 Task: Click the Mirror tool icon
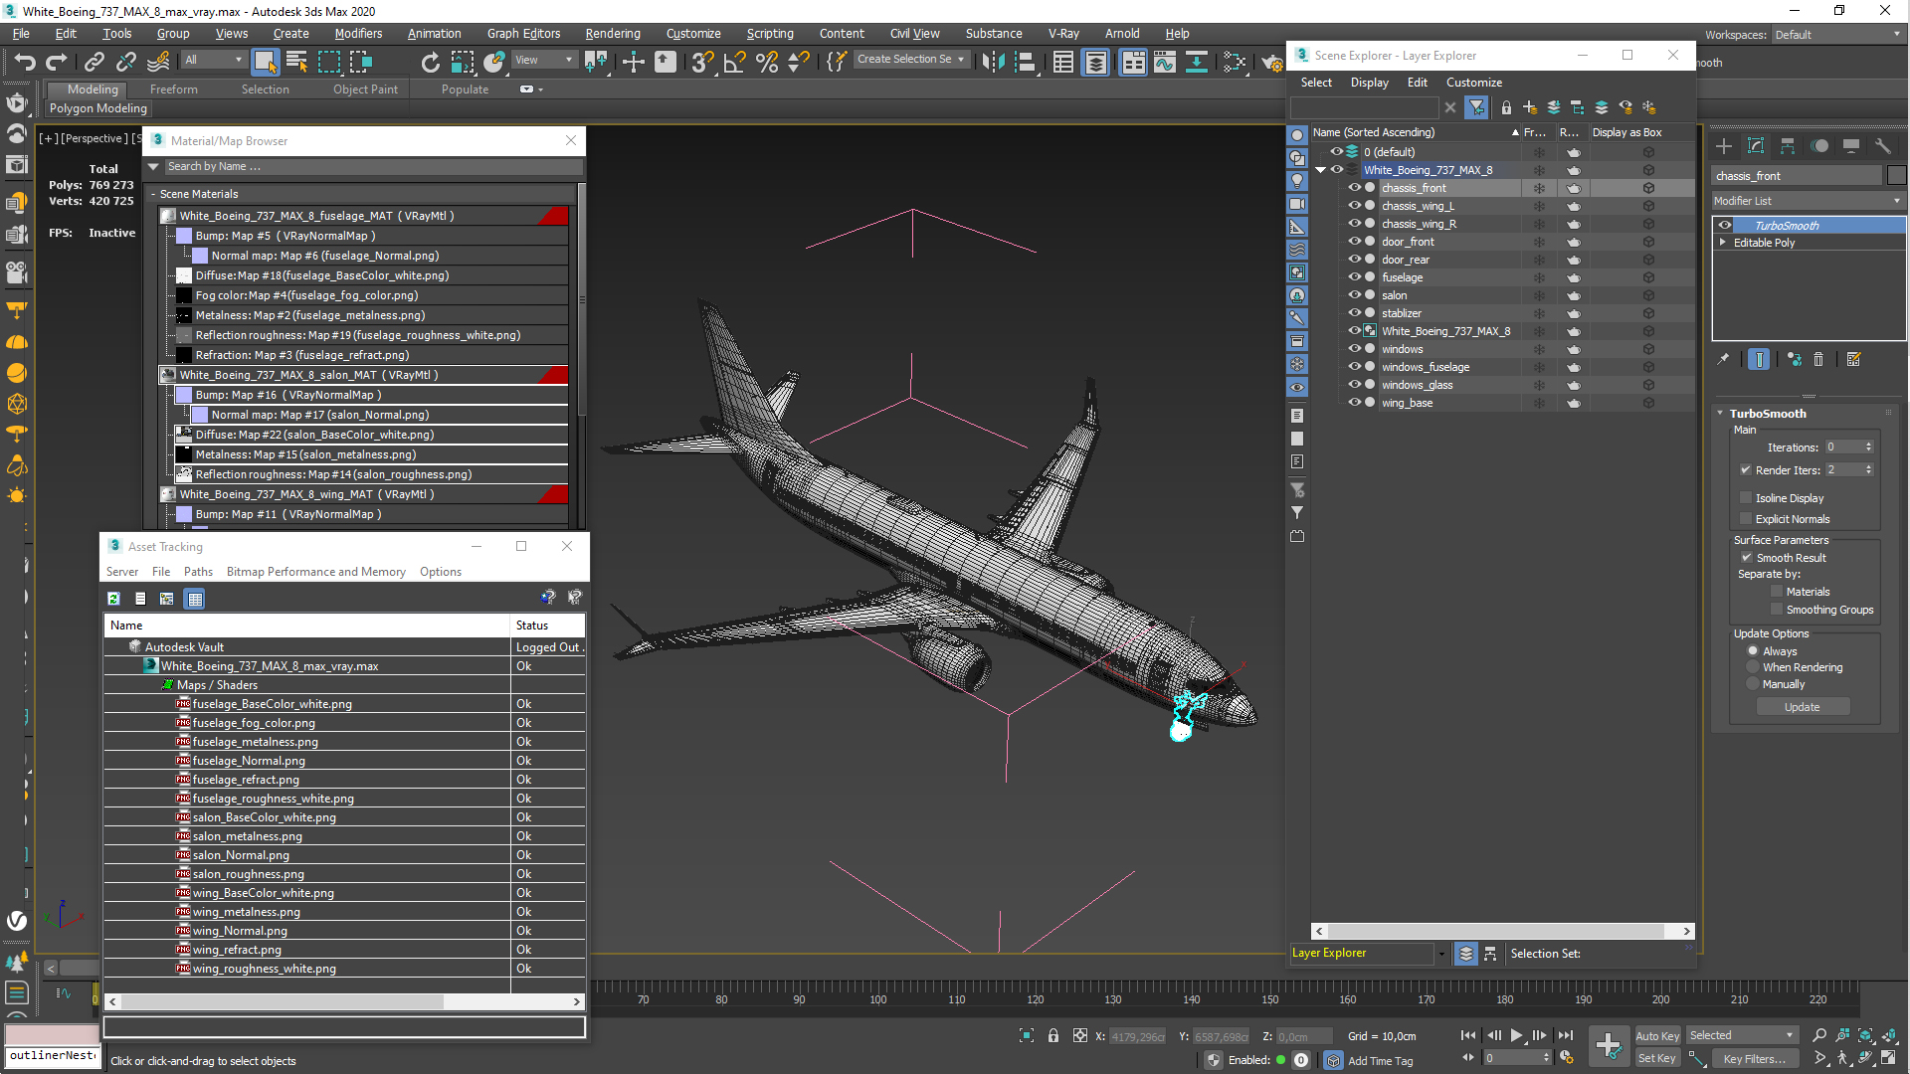pyautogui.click(x=993, y=62)
